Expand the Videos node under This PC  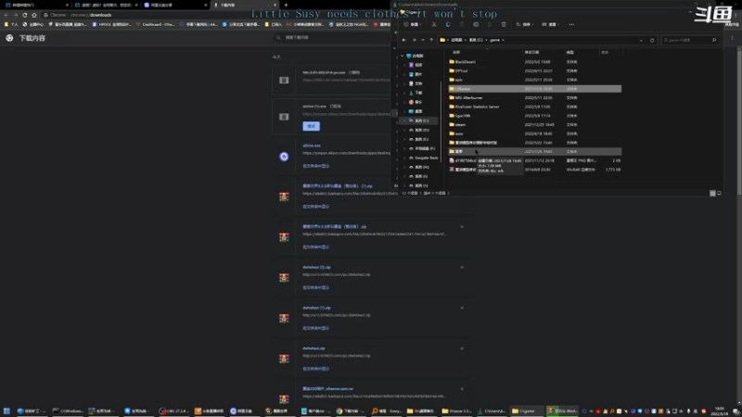405,65
